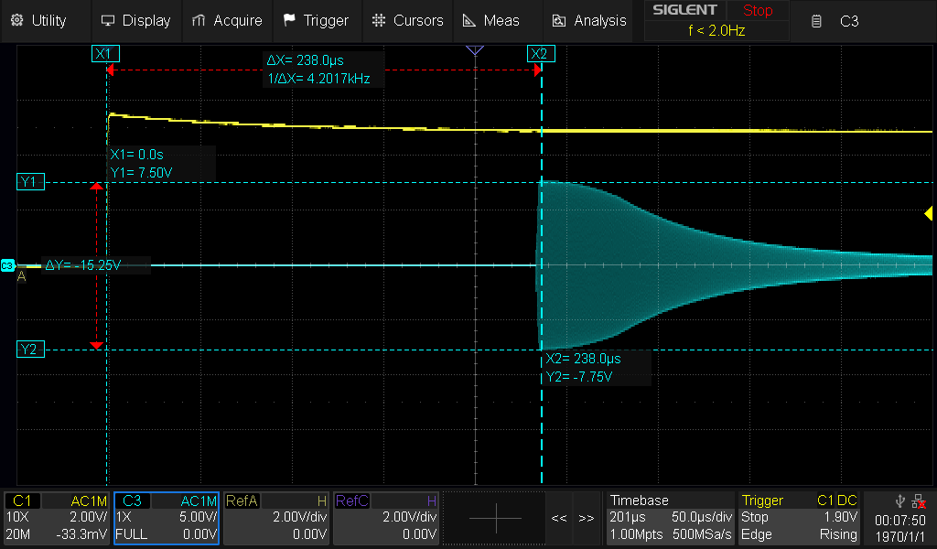Toggle the C1 channel box
Screen dimensions: 937x549
pyautogui.click(x=57, y=517)
